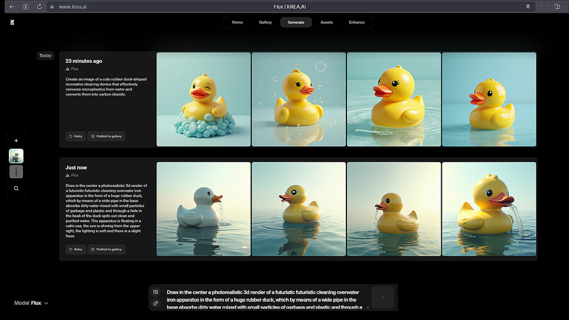The width and height of the screenshot is (569, 320).
Task: Bookmark the page using the address bar icon
Action: 528,6
